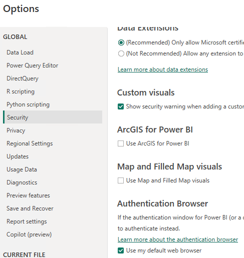
Task: Click the Options dialog title
Action: pos(21,9)
